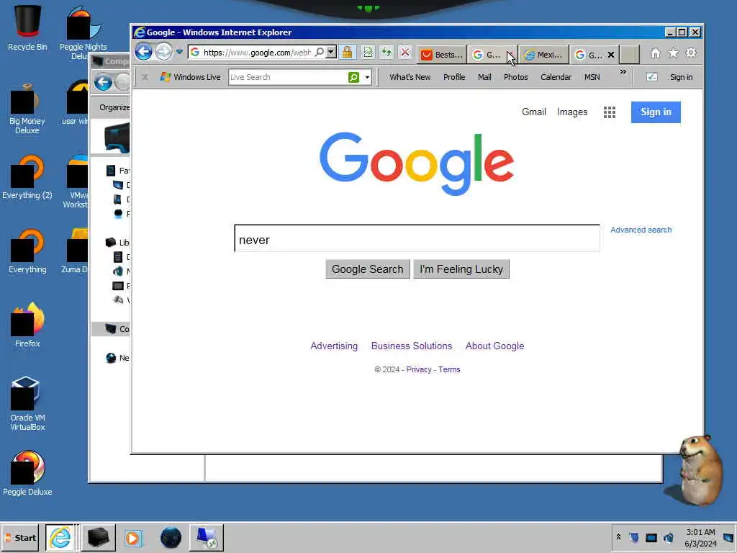737x553 pixels.
Task: Open the Google apps grid icon
Action: tap(609, 112)
